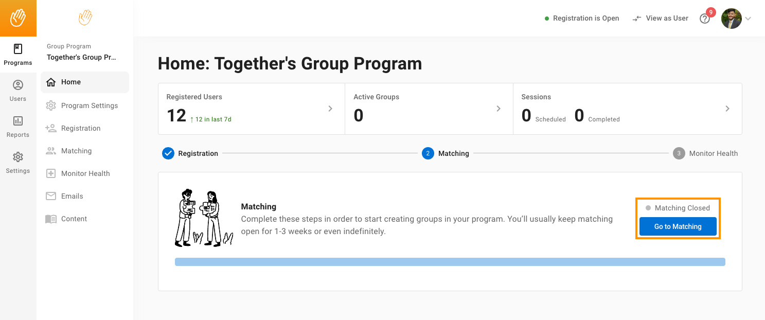Open Program Settings menu item
765x320 pixels.
85,105
